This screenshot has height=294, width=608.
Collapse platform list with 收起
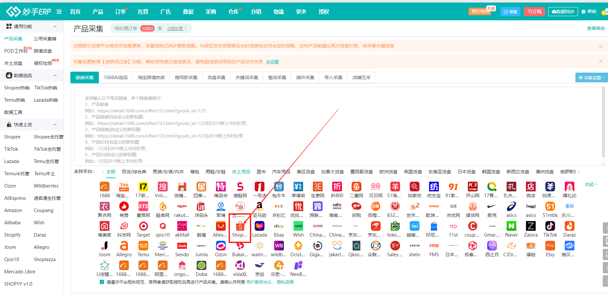(x=591, y=184)
